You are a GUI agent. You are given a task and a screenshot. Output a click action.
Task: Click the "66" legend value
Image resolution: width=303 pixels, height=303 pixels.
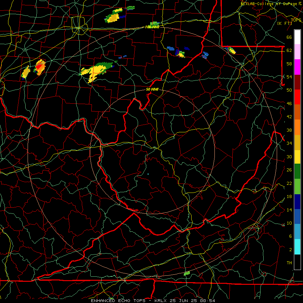(x=289, y=37)
